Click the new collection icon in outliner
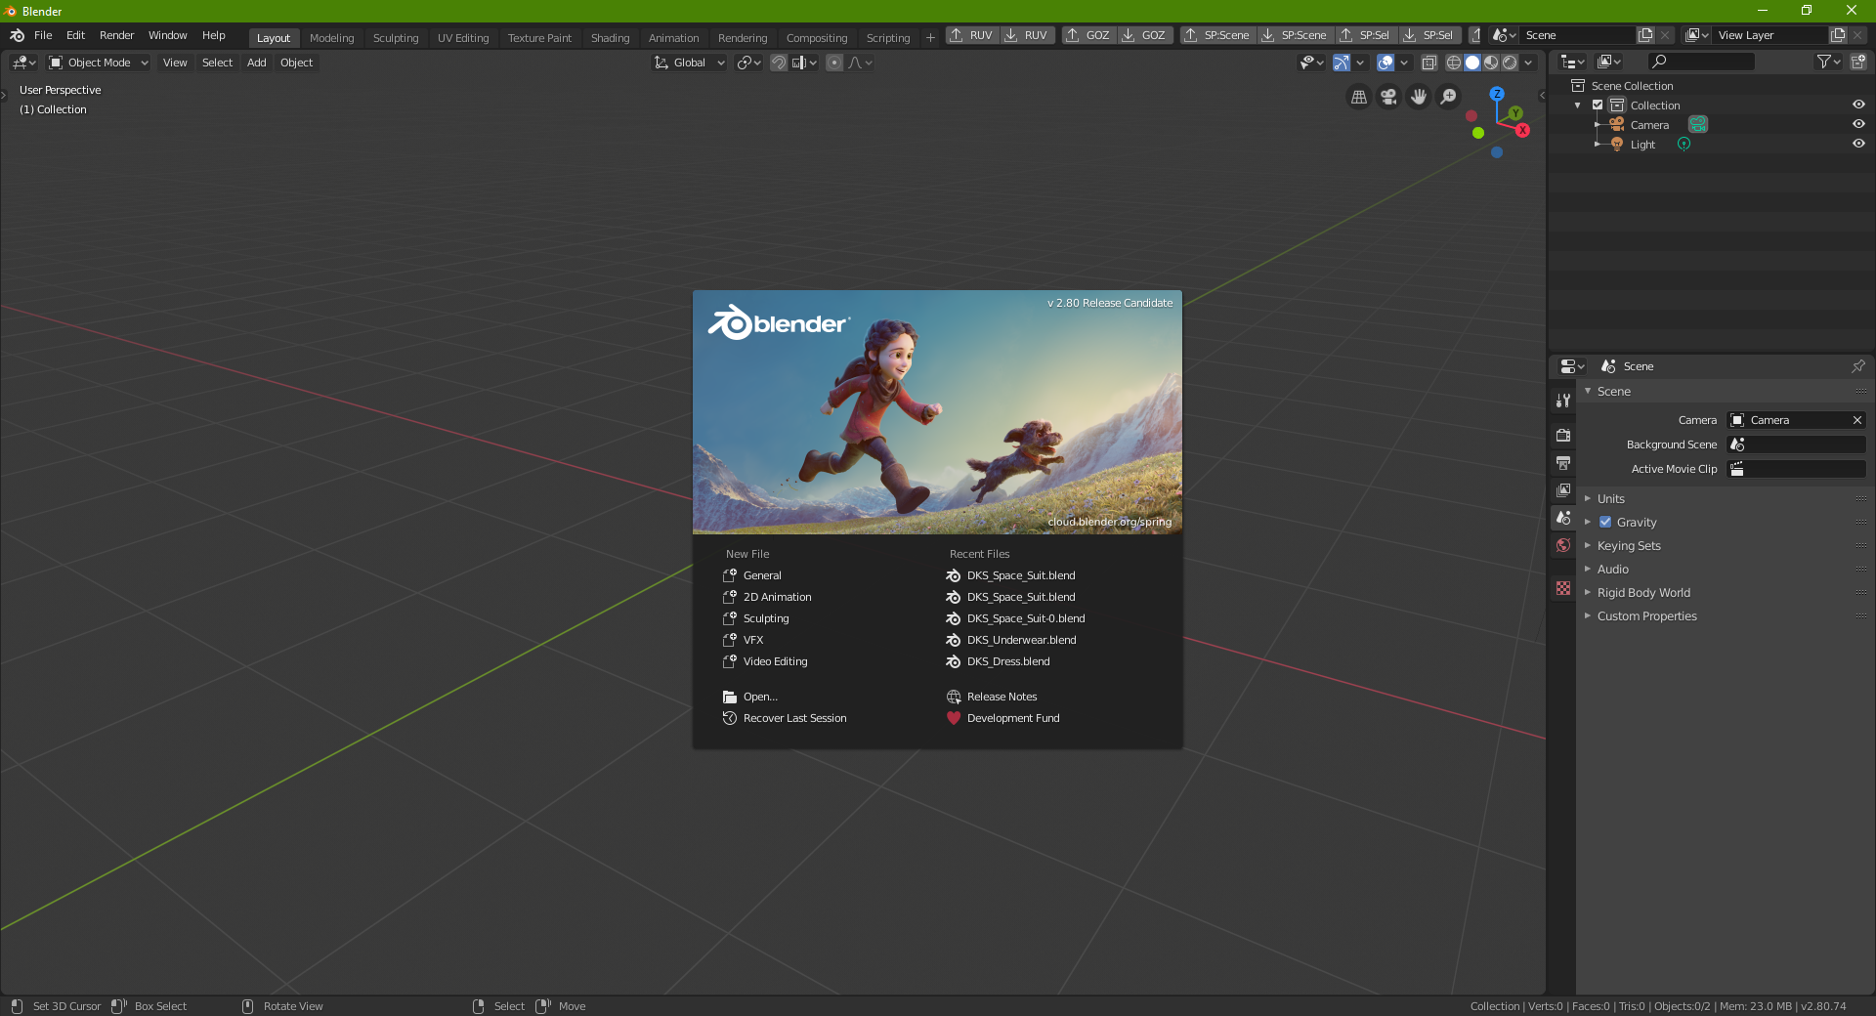 1858,62
